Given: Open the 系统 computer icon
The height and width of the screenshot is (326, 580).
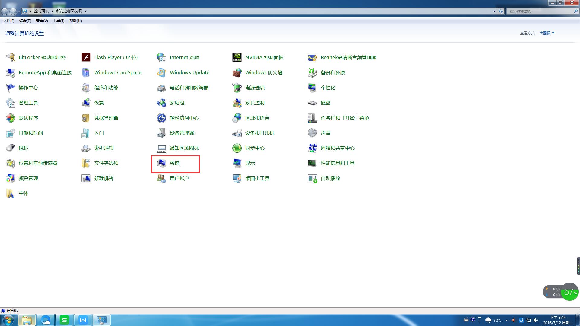Looking at the screenshot, I should click(x=162, y=163).
